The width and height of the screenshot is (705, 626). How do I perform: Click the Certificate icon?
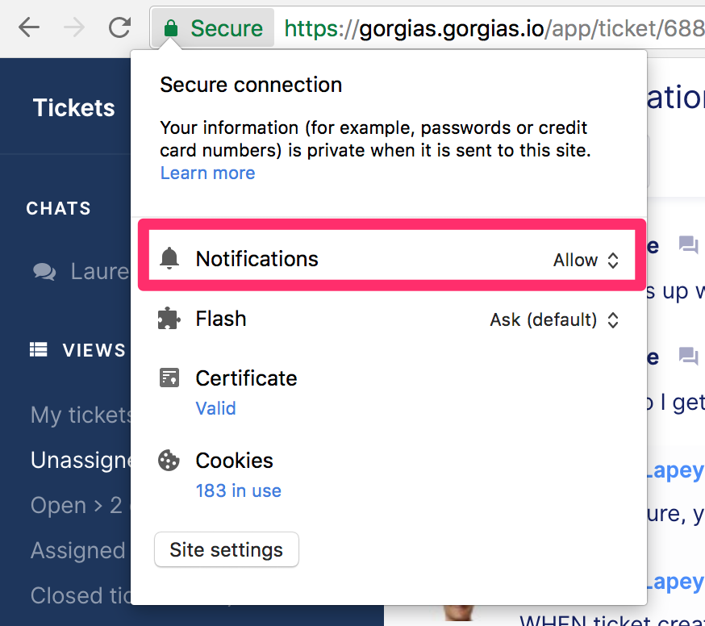pos(169,378)
